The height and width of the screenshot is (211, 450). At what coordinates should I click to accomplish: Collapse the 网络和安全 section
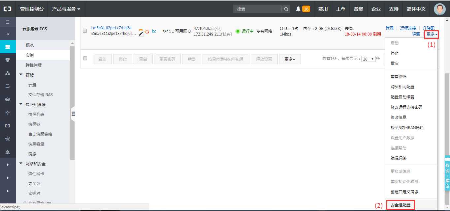(21, 164)
